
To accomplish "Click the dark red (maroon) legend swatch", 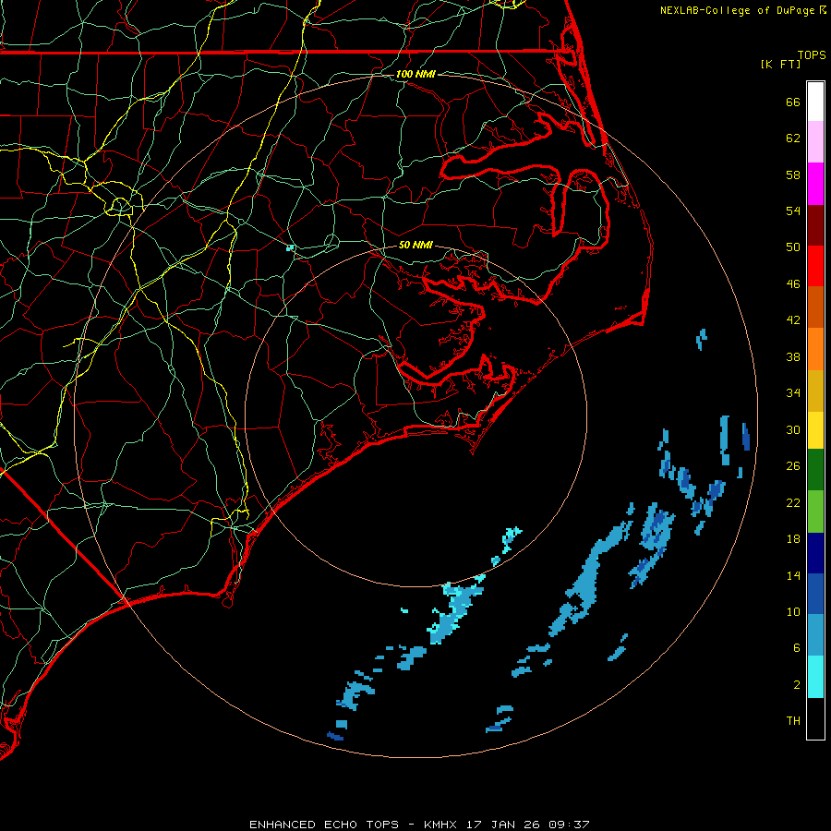I will (815, 224).
